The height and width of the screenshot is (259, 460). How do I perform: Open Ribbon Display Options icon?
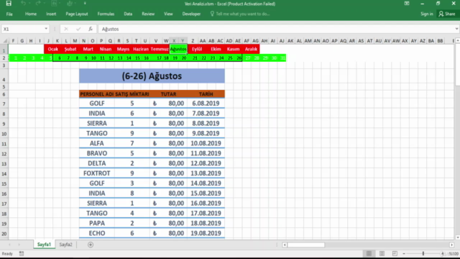pos(407,4)
